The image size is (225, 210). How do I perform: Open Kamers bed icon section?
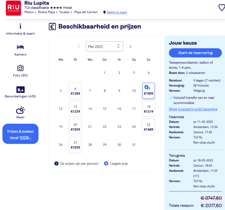tap(20, 47)
